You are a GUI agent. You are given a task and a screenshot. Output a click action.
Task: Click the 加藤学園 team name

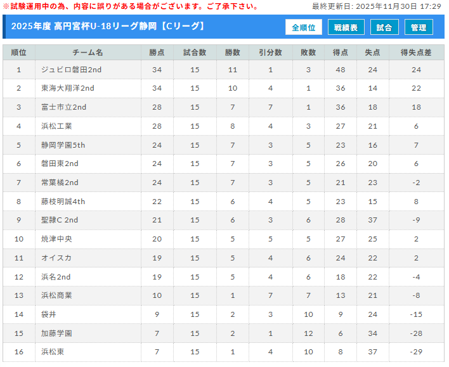tap(56, 333)
